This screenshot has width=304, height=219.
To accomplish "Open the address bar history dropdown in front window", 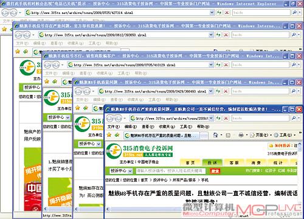I will pos(211,118).
